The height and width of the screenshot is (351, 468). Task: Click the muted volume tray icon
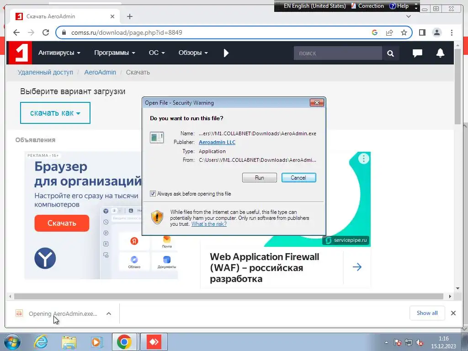pyautogui.click(x=420, y=342)
